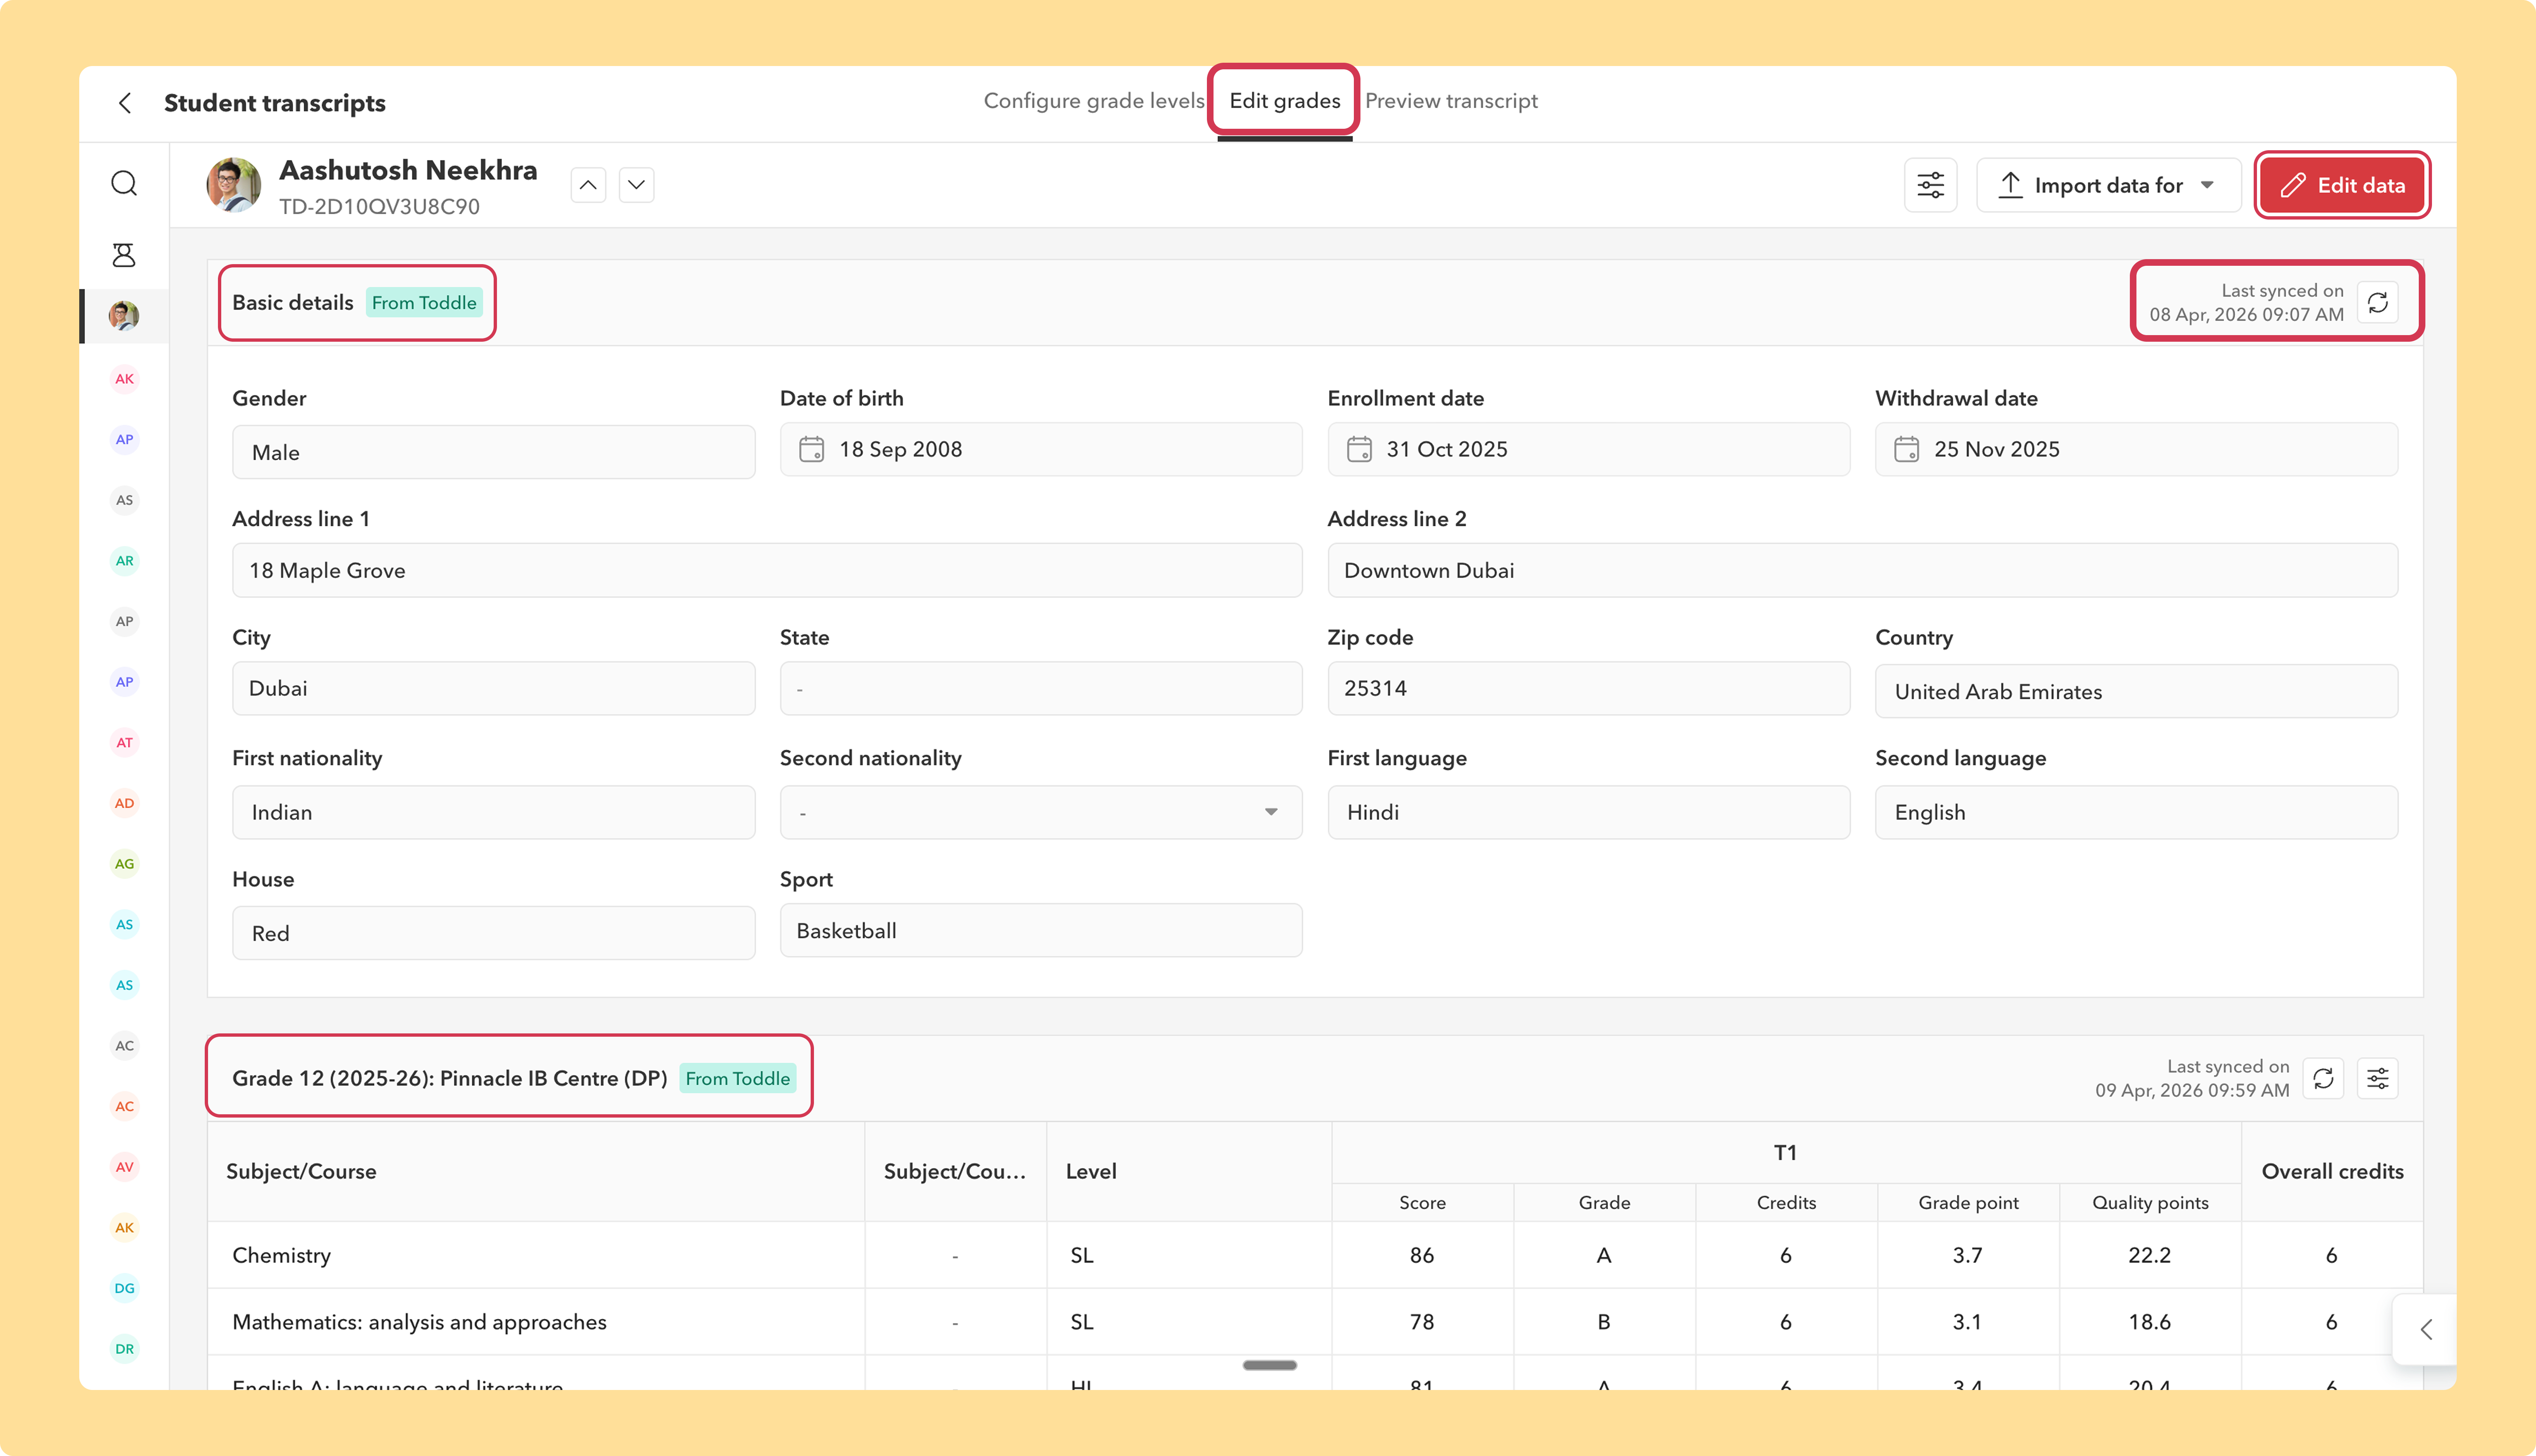Click Aashutosh Neekhra's profile photo in the header
Screen dimensions: 2536x1456
coord(234,185)
